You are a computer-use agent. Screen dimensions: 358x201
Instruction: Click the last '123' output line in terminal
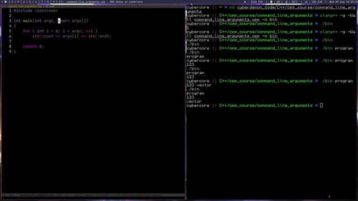tap(190, 98)
